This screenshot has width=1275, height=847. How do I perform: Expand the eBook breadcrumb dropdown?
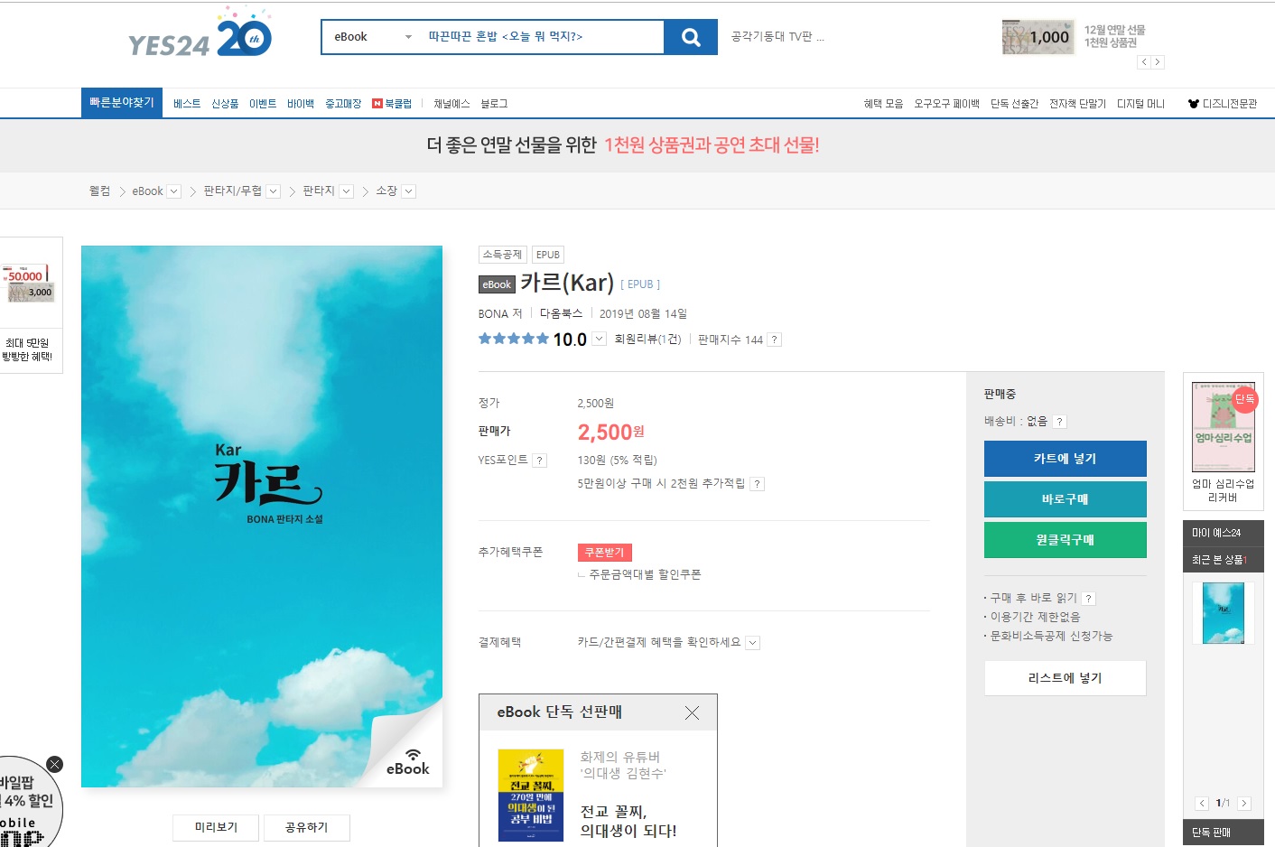coord(174,191)
